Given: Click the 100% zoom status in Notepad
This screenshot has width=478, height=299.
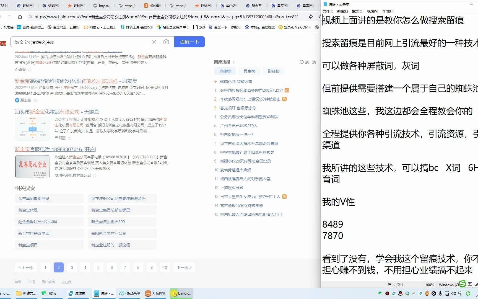Looking at the screenshot, I should point(429,285).
